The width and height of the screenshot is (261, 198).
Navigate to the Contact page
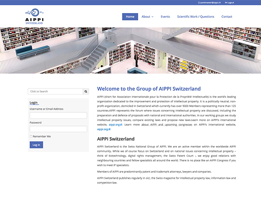(x=227, y=16)
